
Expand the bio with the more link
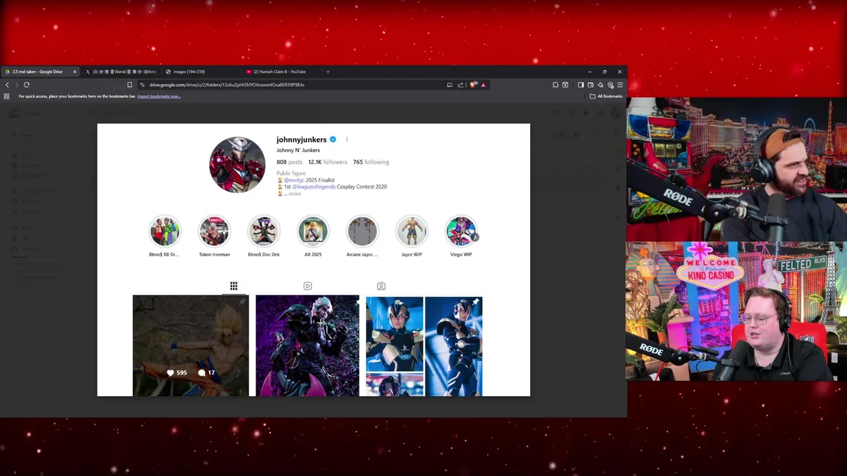click(x=294, y=194)
